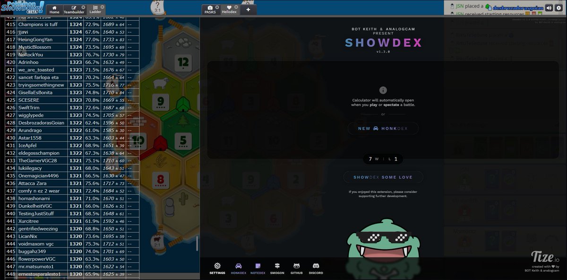Select ladder row Astar1558
Screen dimensions: 567x280
click(72, 138)
